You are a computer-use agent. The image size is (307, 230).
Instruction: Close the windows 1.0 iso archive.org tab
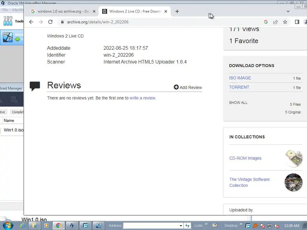94,11
